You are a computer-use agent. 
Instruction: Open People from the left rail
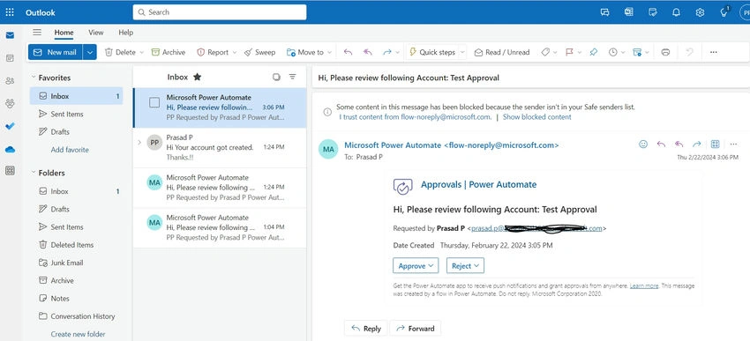[10, 81]
